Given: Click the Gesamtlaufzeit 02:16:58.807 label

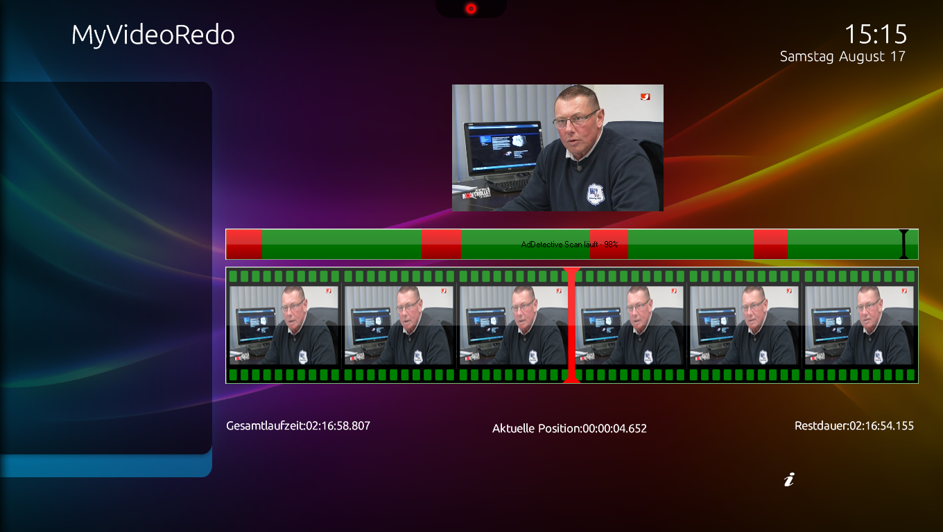Looking at the screenshot, I should (298, 425).
